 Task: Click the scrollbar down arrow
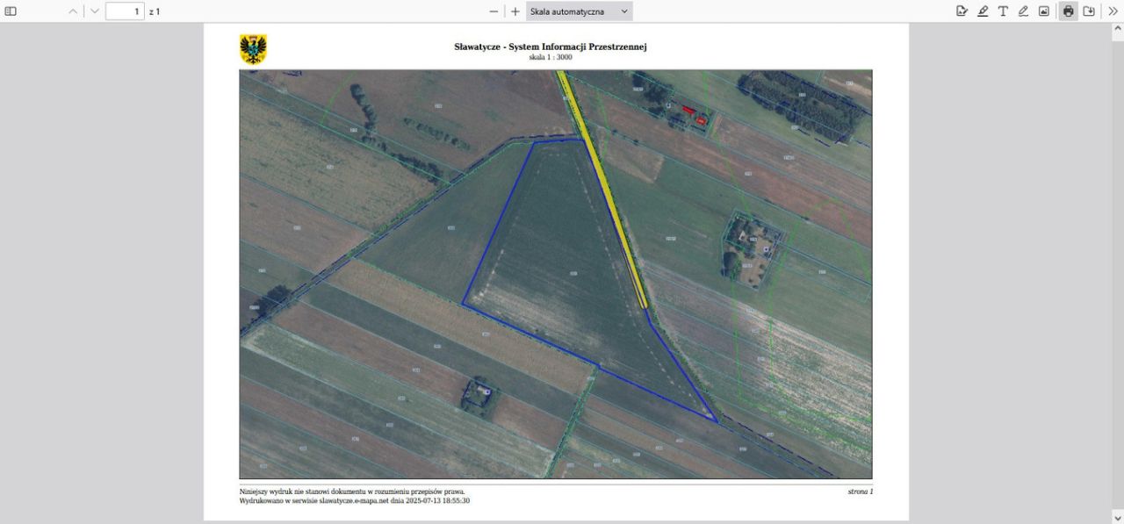click(1118, 517)
